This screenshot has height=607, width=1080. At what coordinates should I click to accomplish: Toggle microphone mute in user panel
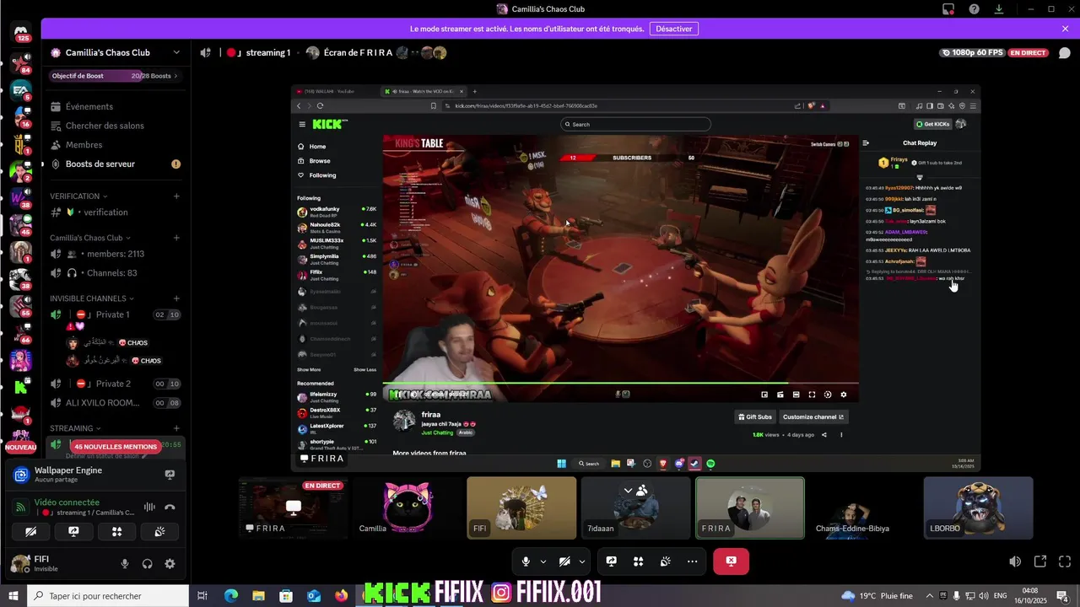point(125,564)
